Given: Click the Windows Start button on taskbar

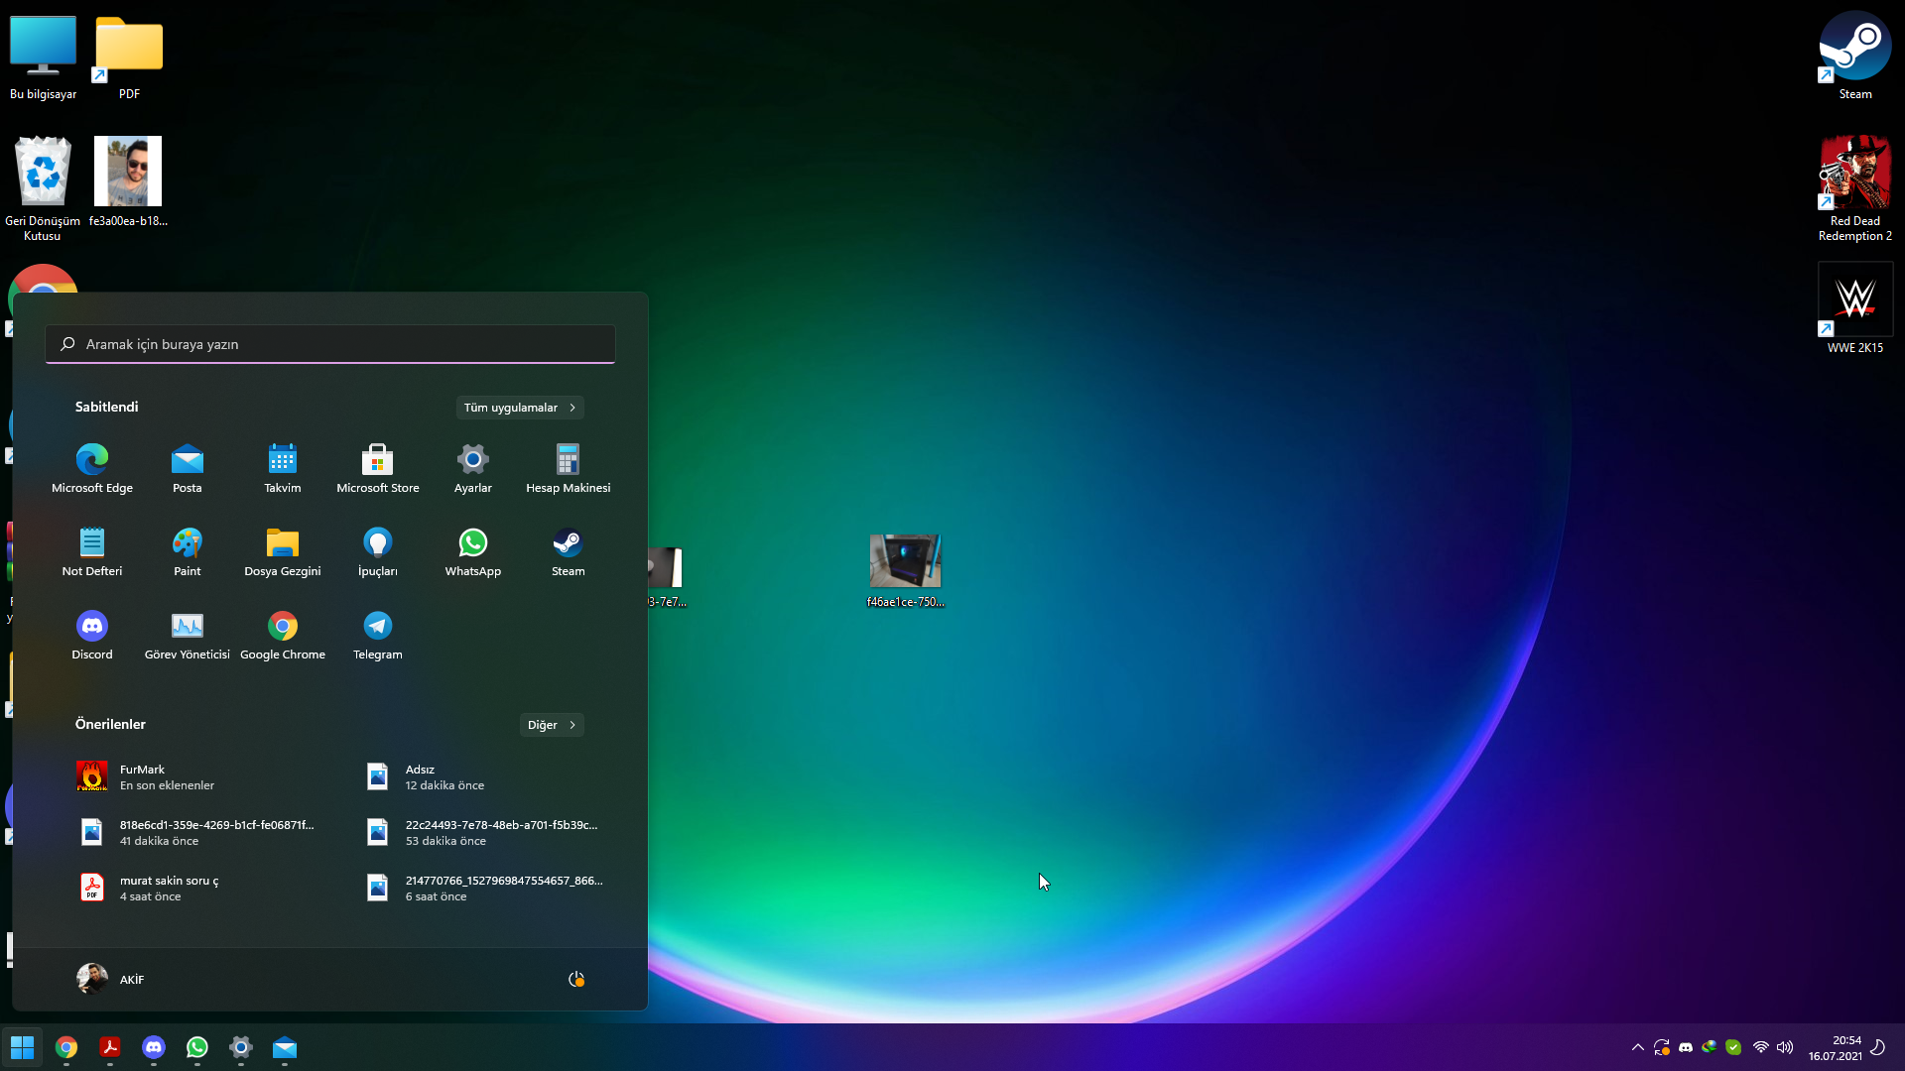Looking at the screenshot, I should (x=22, y=1047).
